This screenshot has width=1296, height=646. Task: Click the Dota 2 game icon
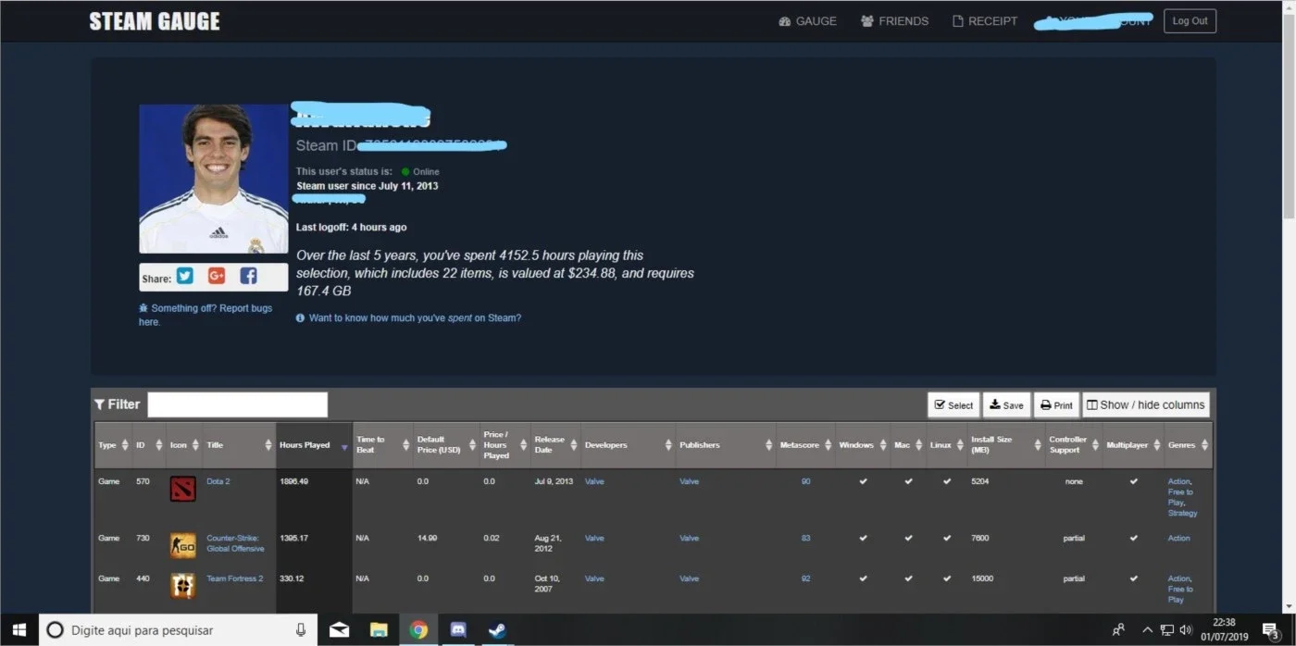[182, 489]
